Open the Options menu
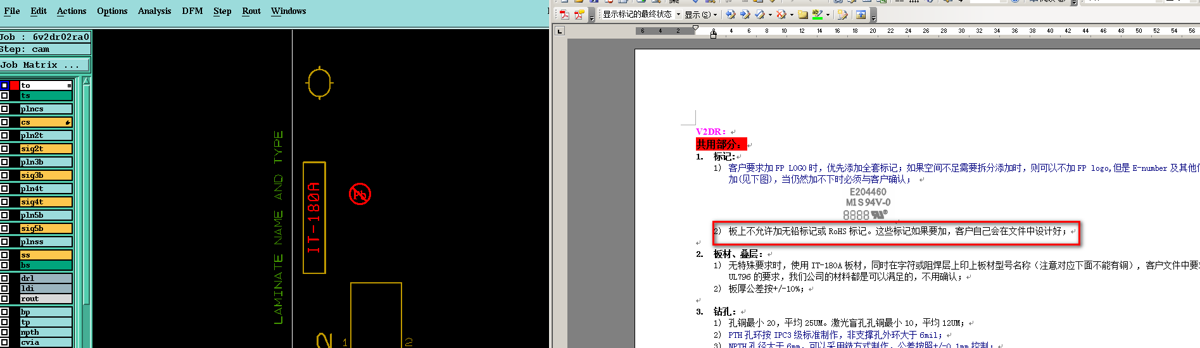The image size is (1200, 348). [112, 11]
